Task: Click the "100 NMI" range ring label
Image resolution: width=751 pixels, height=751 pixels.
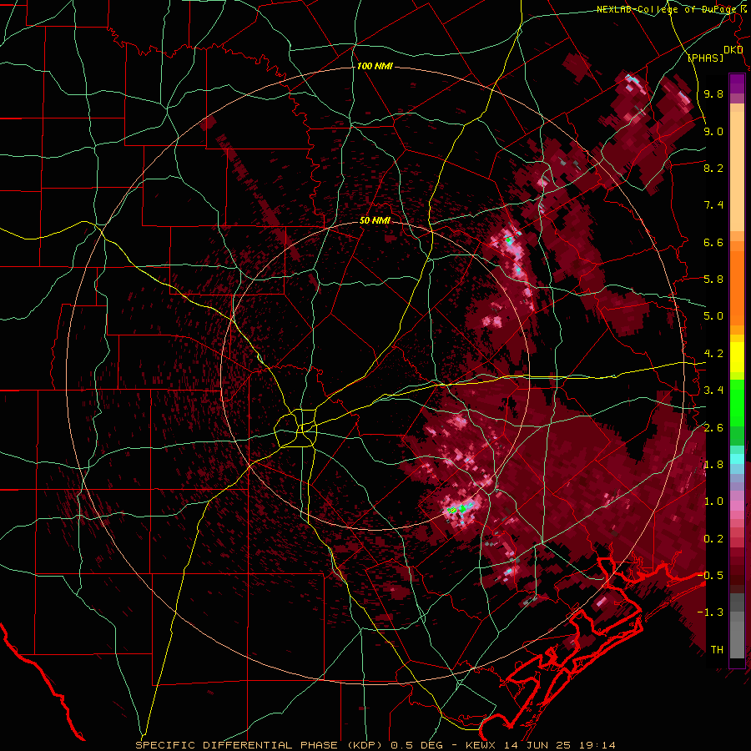Action: click(x=375, y=66)
